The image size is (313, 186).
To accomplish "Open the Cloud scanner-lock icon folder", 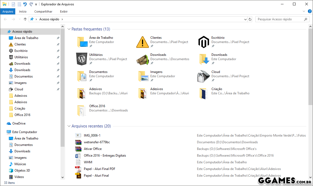I will pyautogui.click(x=203, y=76).
